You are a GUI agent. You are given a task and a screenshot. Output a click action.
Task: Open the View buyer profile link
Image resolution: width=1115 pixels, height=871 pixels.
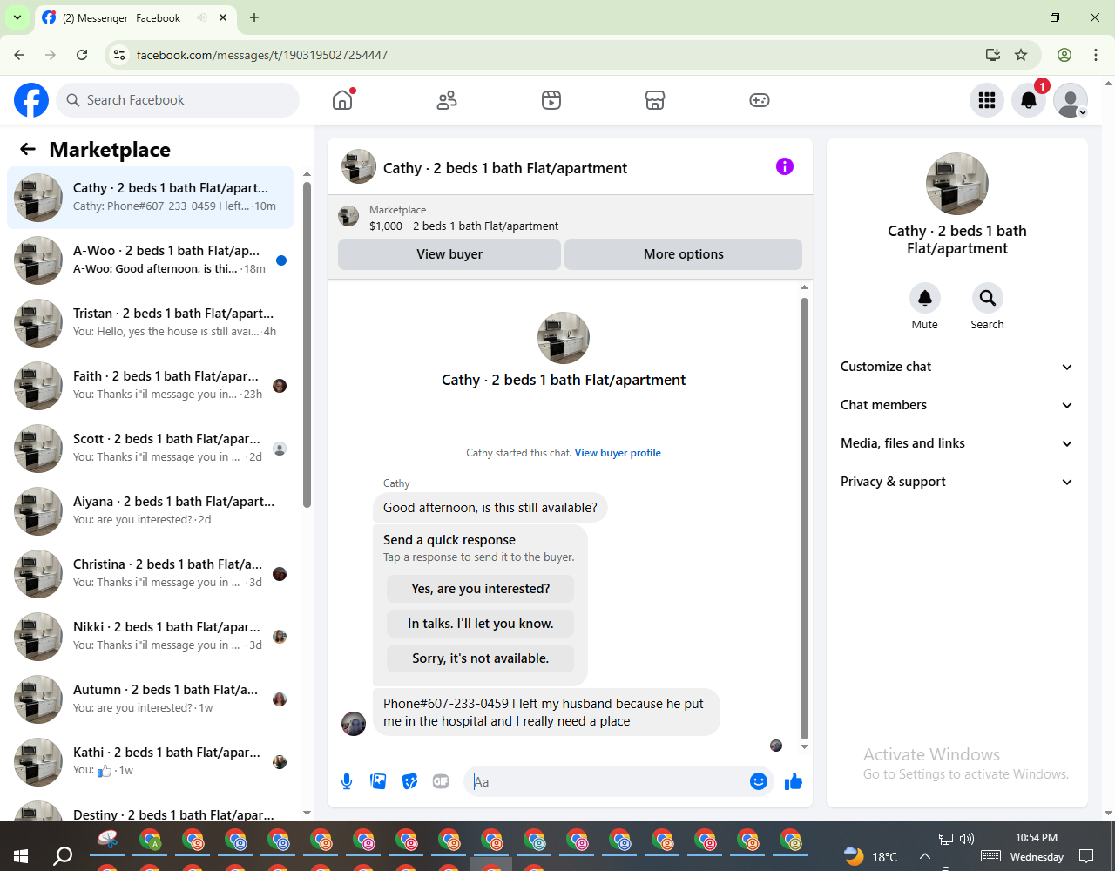pyautogui.click(x=618, y=453)
